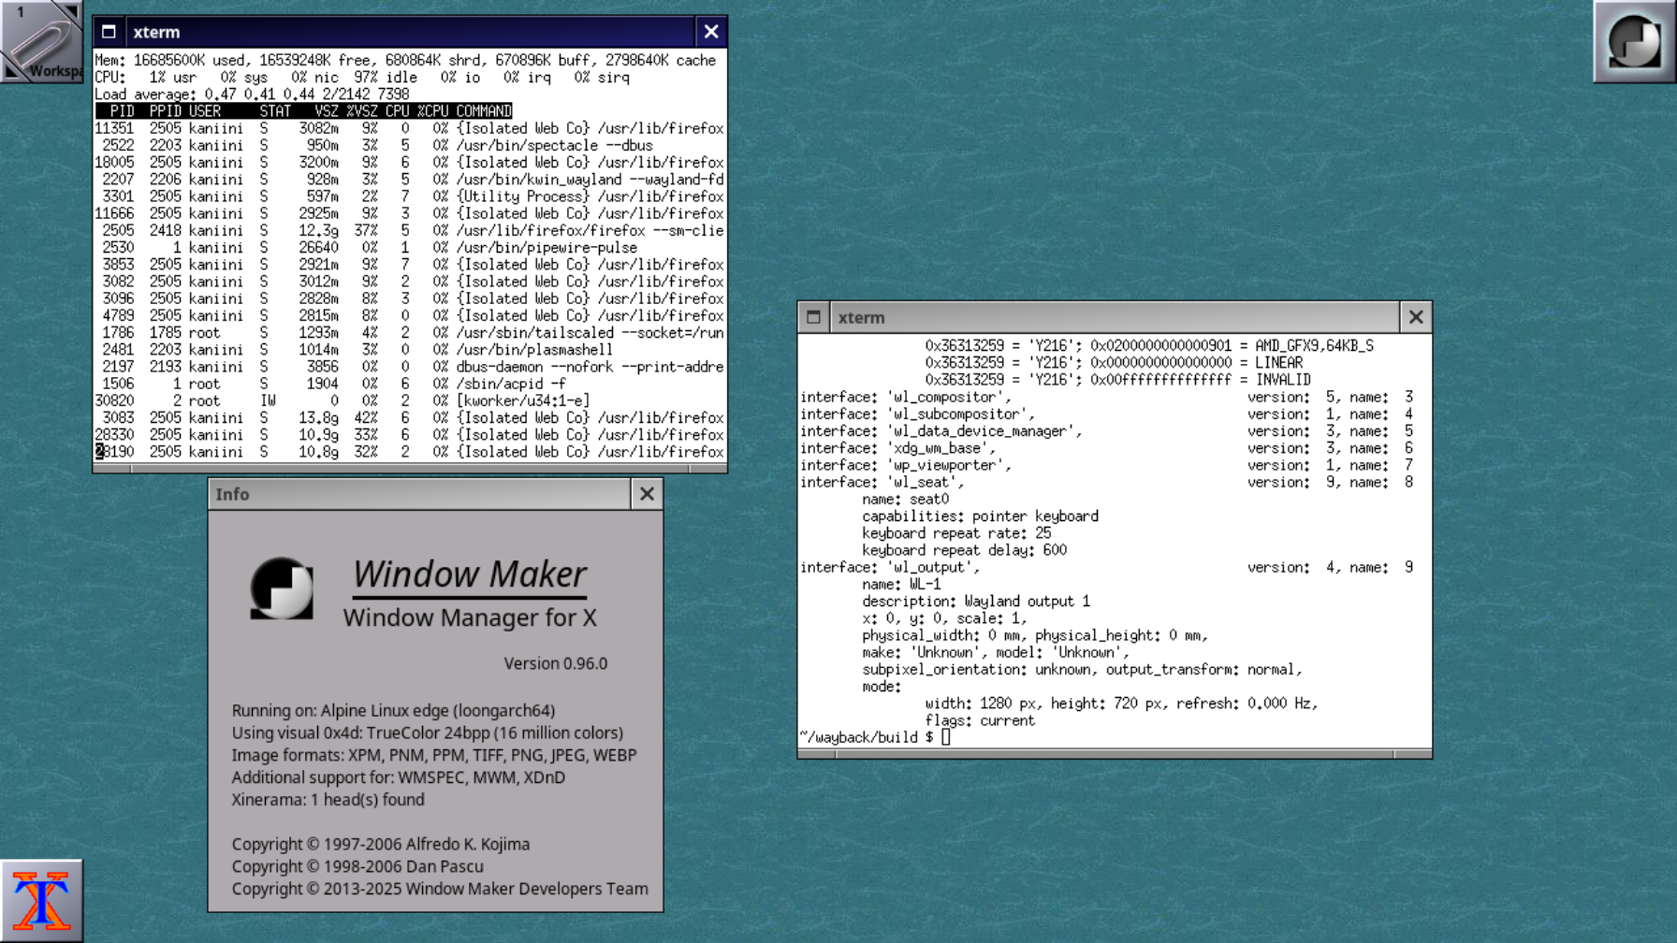Close the Info panel
The width and height of the screenshot is (1677, 943).
tap(647, 494)
